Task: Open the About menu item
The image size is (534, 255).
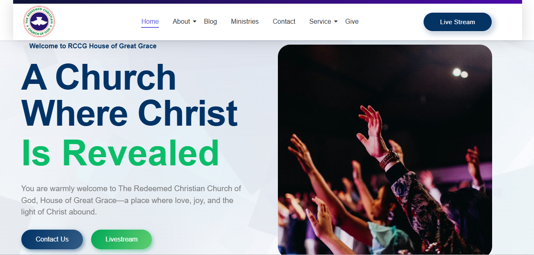Action: tap(181, 22)
